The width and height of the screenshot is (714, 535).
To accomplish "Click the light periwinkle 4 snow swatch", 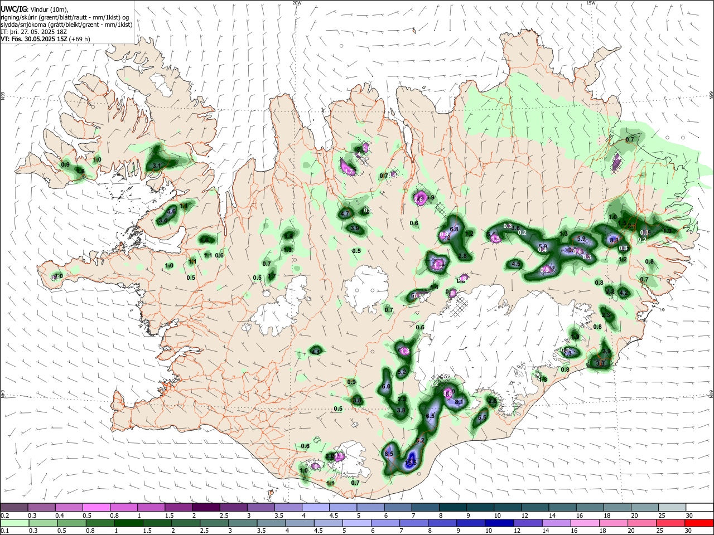I will tap(316, 507).
